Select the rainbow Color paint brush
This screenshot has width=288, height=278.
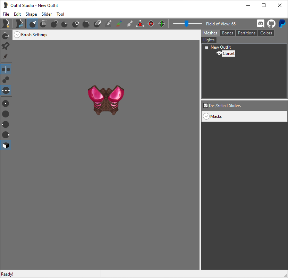[119, 24]
